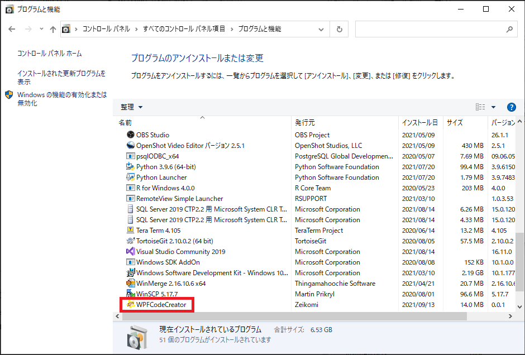Click the Zeikomi publisher cell
Screen dimensions: 525x355
[307, 304]
